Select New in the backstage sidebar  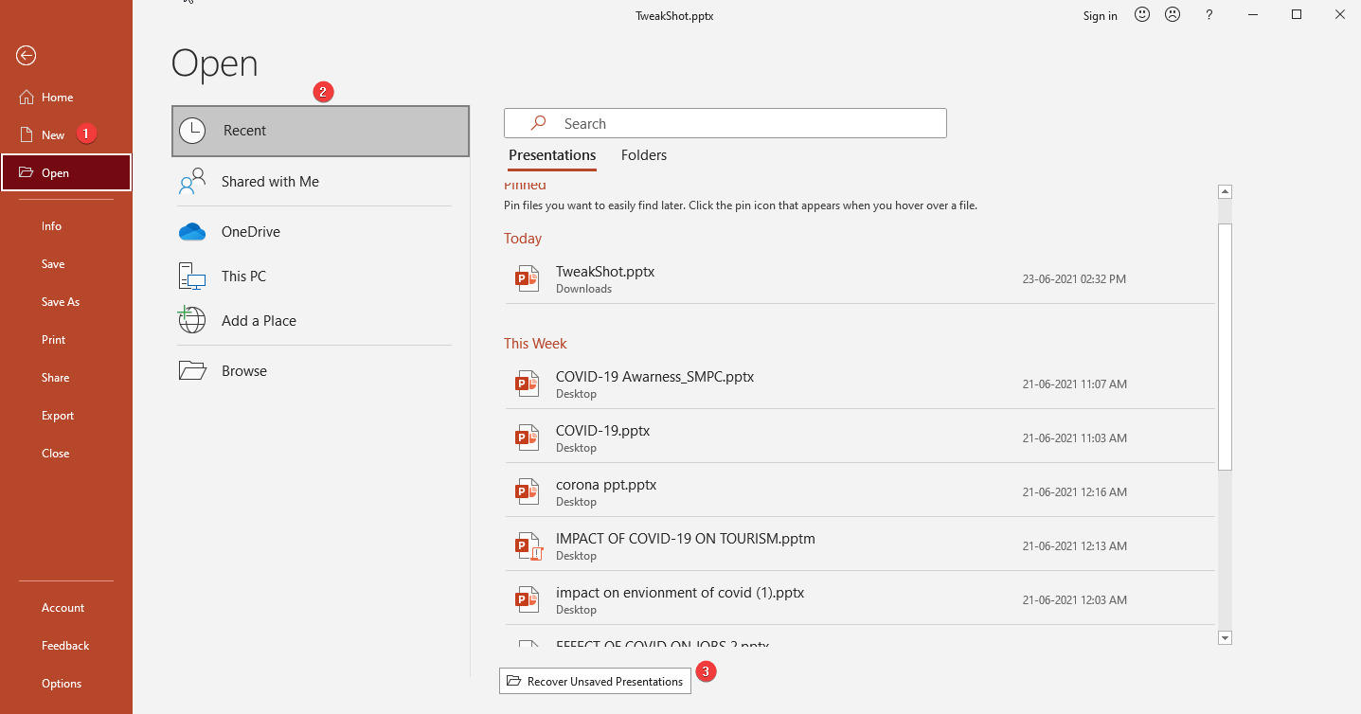click(65, 135)
